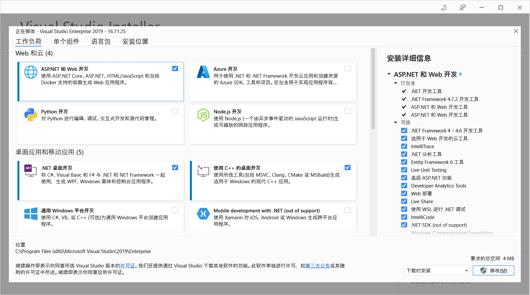
Task: Switch to the 工作负荷 tab
Action: click(x=29, y=42)
